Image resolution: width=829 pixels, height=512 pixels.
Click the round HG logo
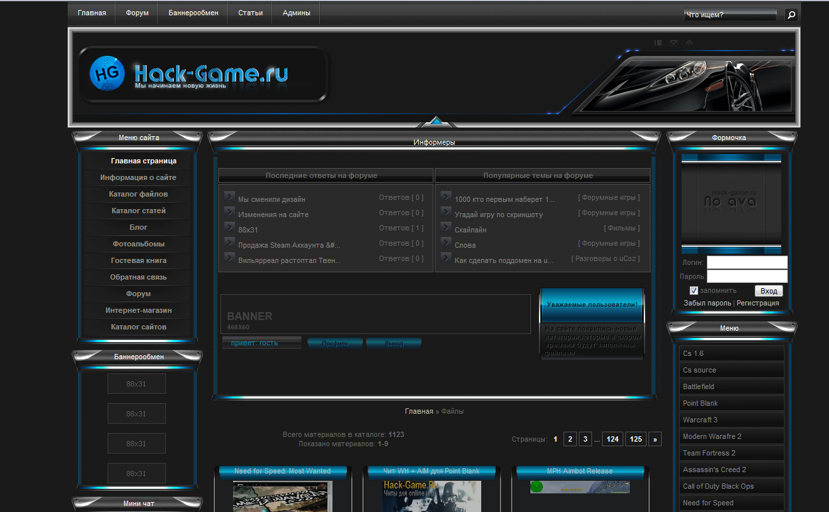coord(107,72)
